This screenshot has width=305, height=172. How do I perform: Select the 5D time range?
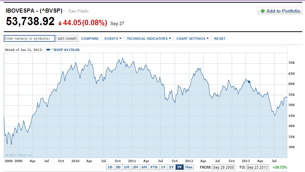click(118, 167)
